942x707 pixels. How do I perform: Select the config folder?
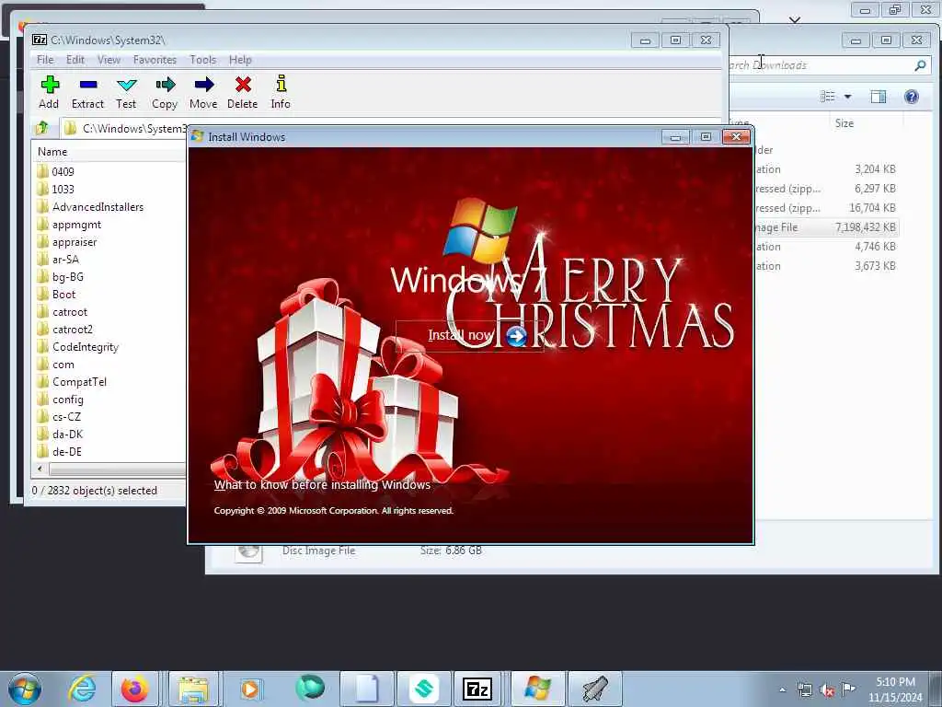pyautogui.click(x=67, y=400)
